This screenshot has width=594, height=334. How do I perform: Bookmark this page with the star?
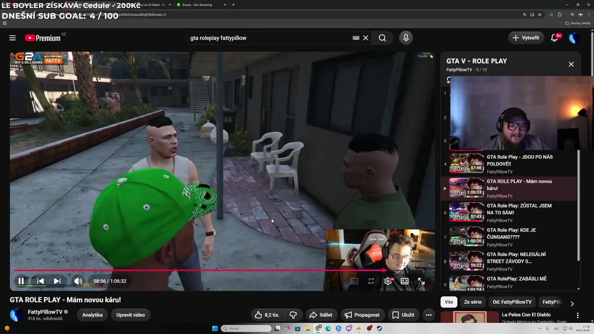[540, 15]
